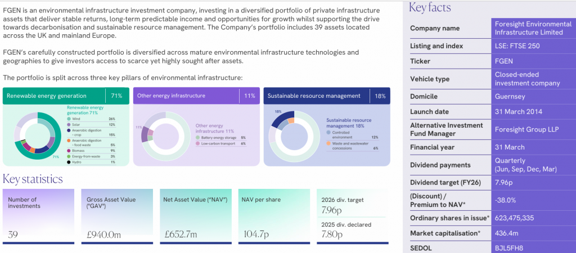This screenshot has height=253, width=576.
Task: Click the Biomass legend color dot
Action: click(69, 151)
